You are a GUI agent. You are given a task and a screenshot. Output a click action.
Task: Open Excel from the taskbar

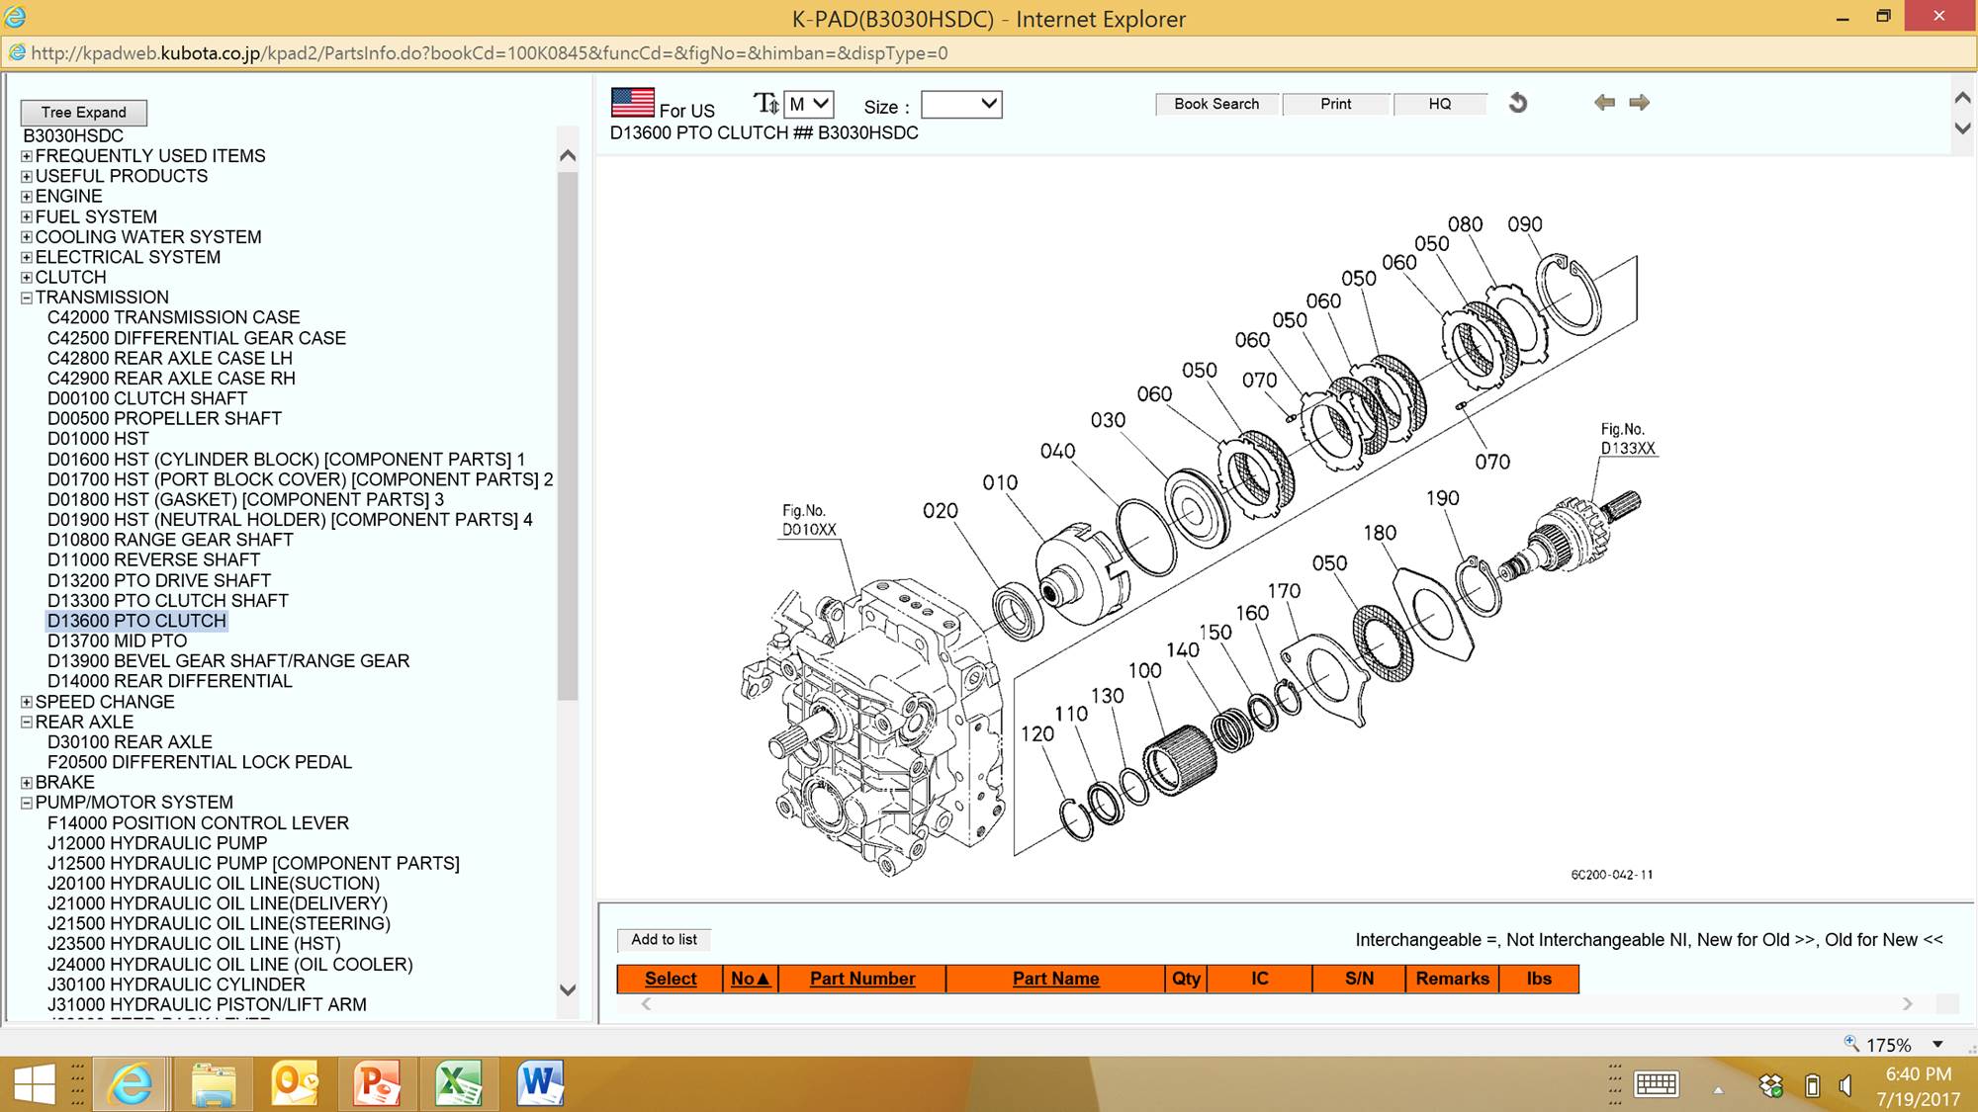pos(459,1084)
